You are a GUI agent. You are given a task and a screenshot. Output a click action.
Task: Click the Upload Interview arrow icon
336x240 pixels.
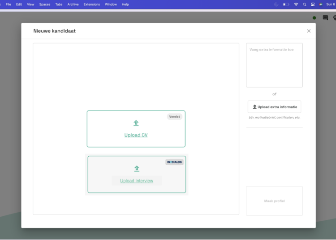click(x=137, y=169)
